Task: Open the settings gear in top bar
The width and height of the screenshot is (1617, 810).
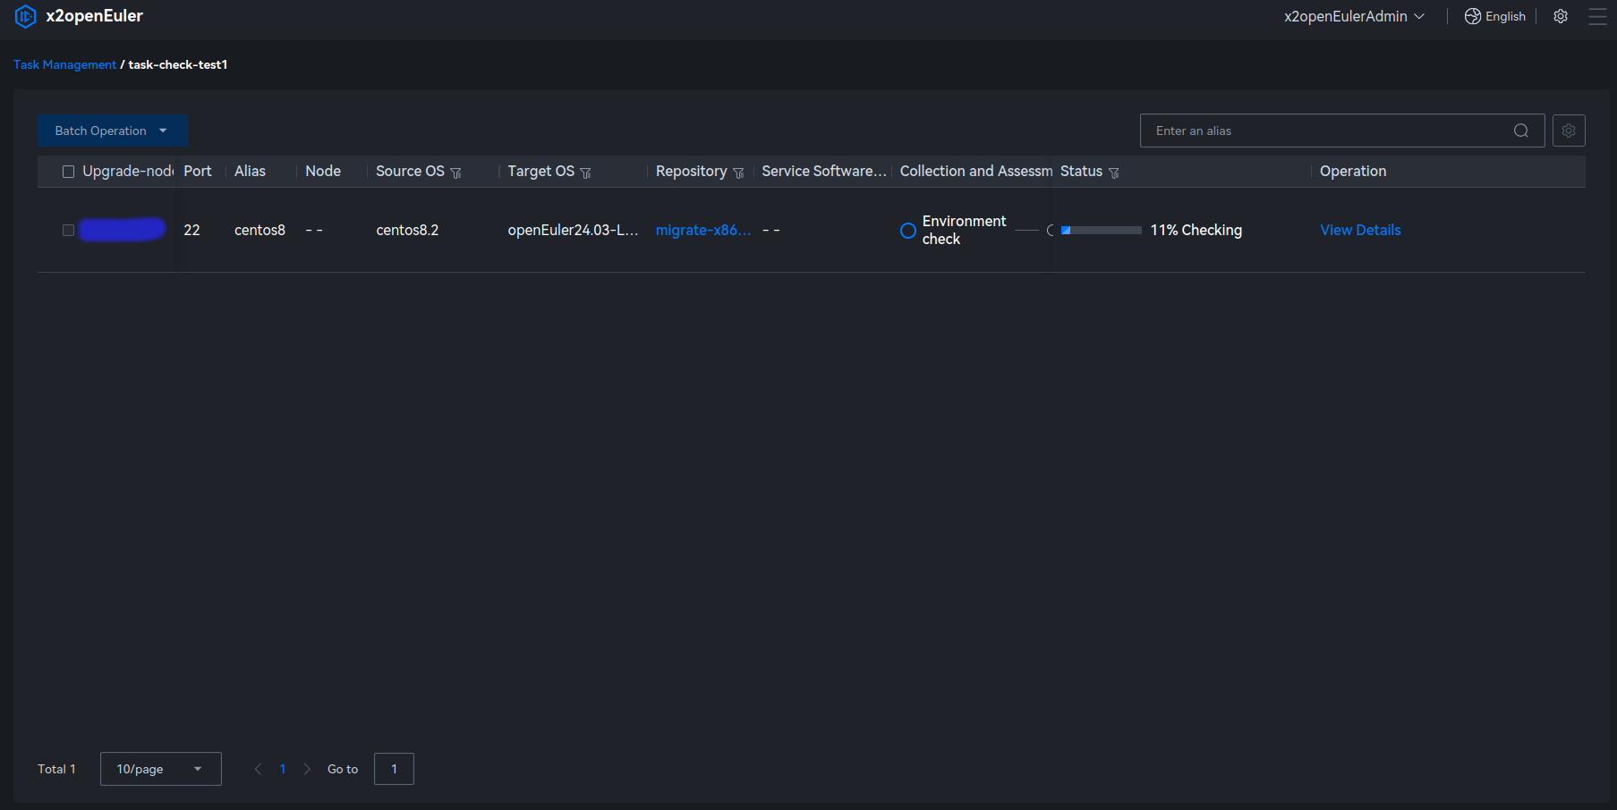Action: [x=1561, y=16]
